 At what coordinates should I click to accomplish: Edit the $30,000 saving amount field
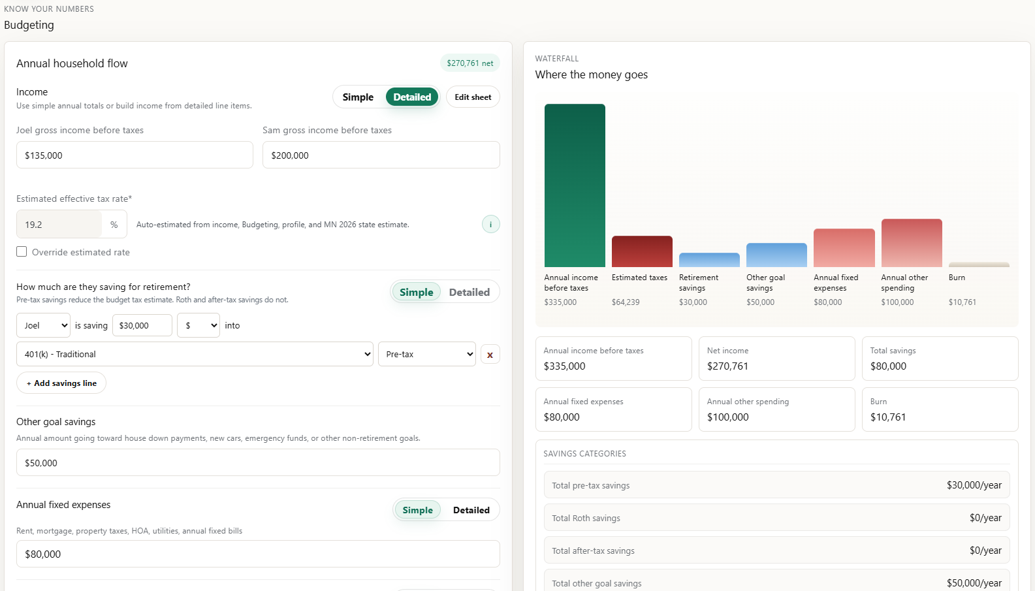(142, 325)
